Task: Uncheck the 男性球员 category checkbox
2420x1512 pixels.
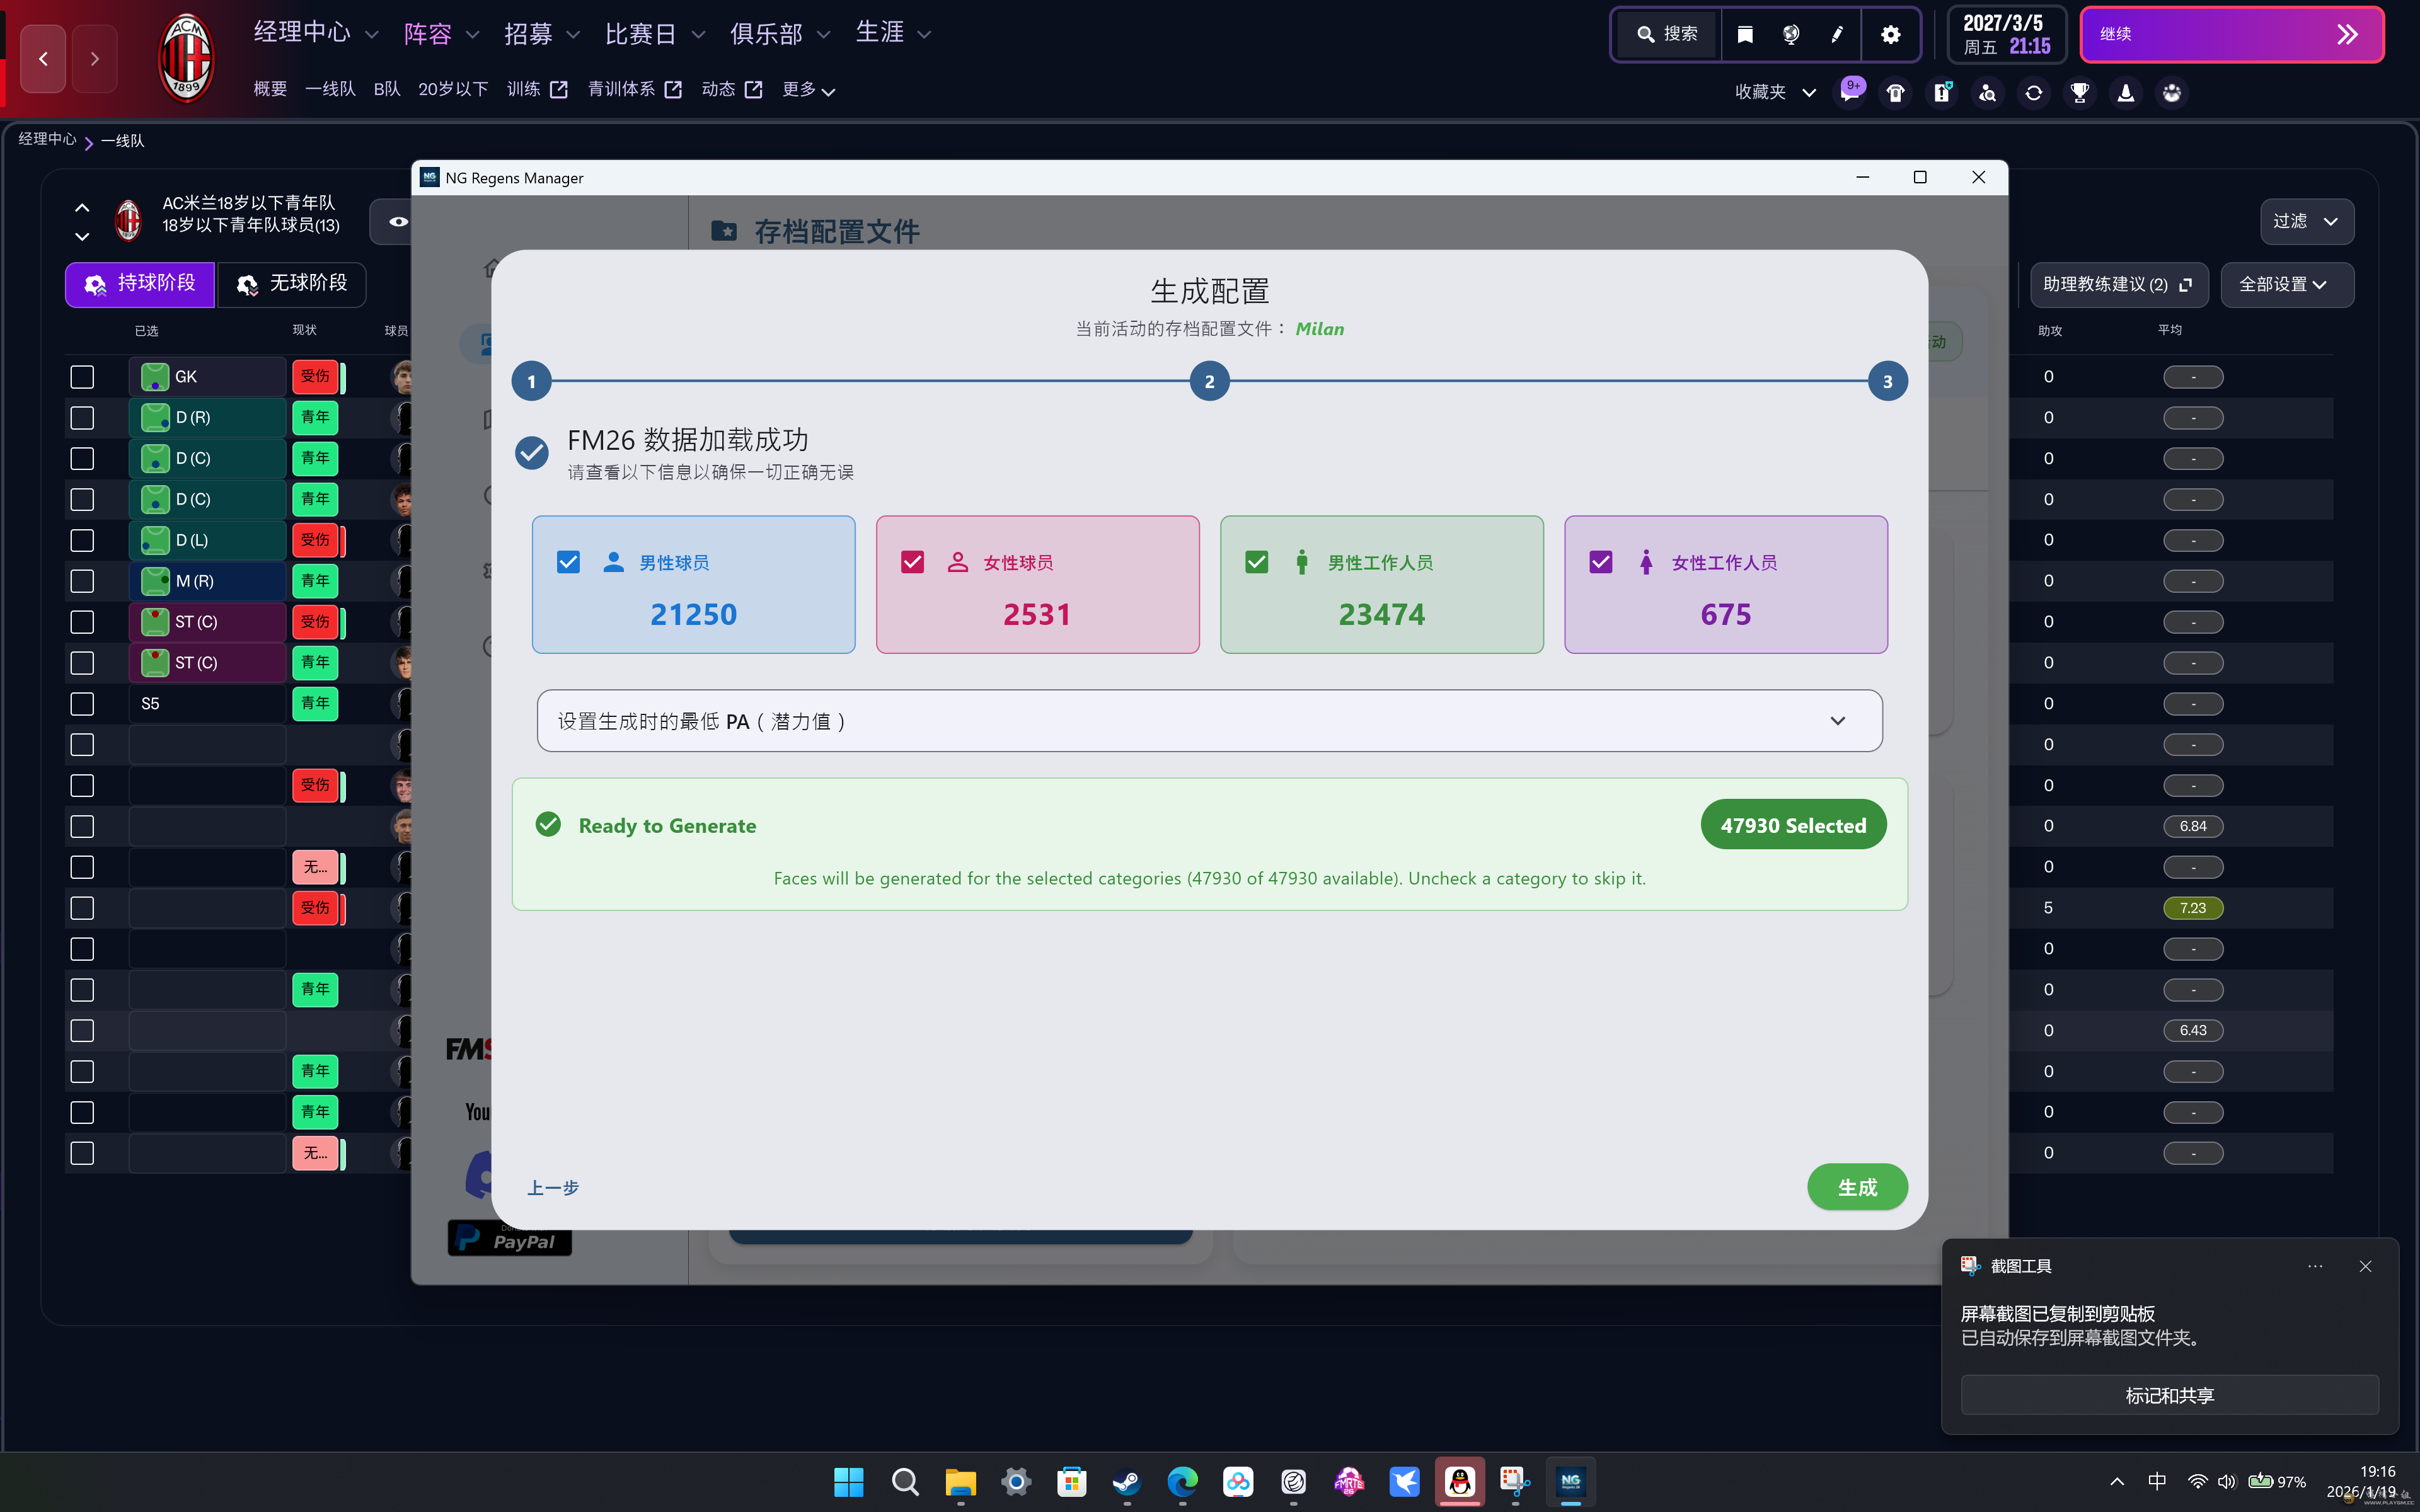Action: pyautogui.click(x=568, y=562)
